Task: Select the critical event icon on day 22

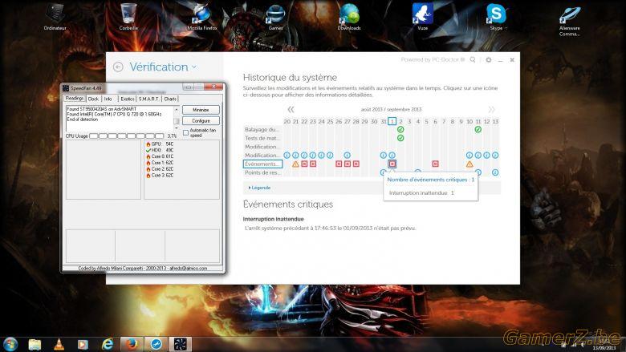Action: (x=304, y=164)
